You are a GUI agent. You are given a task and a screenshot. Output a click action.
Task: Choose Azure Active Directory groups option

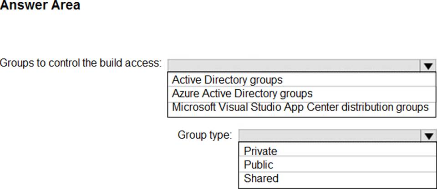click(x=242, y=94)
